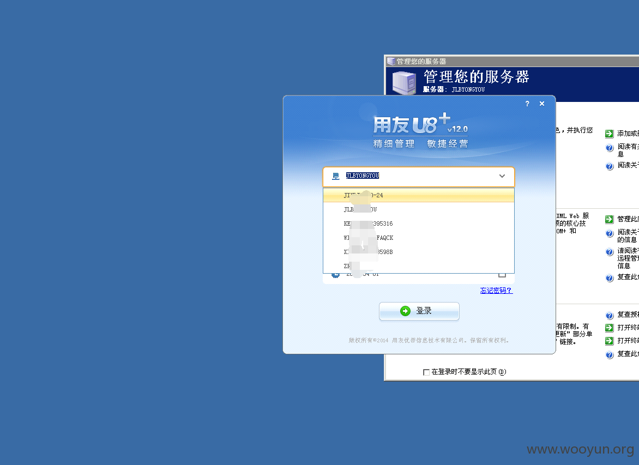Choose the JLB…OU server entry
This screenshot has height=465, width=639.
[419, 209]
